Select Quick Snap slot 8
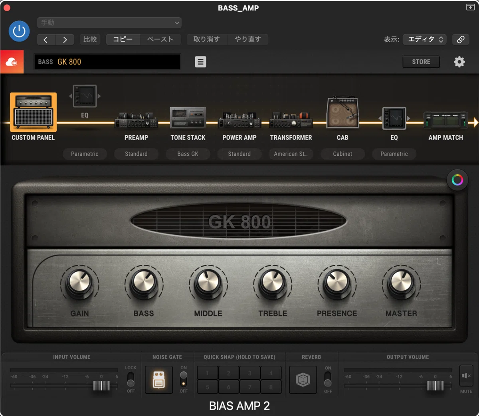The height and width of the screenshot is (416, 479). click(x=271, y=387)
